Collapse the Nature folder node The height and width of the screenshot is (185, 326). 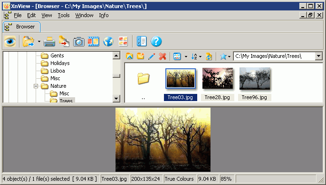[36, 86]
